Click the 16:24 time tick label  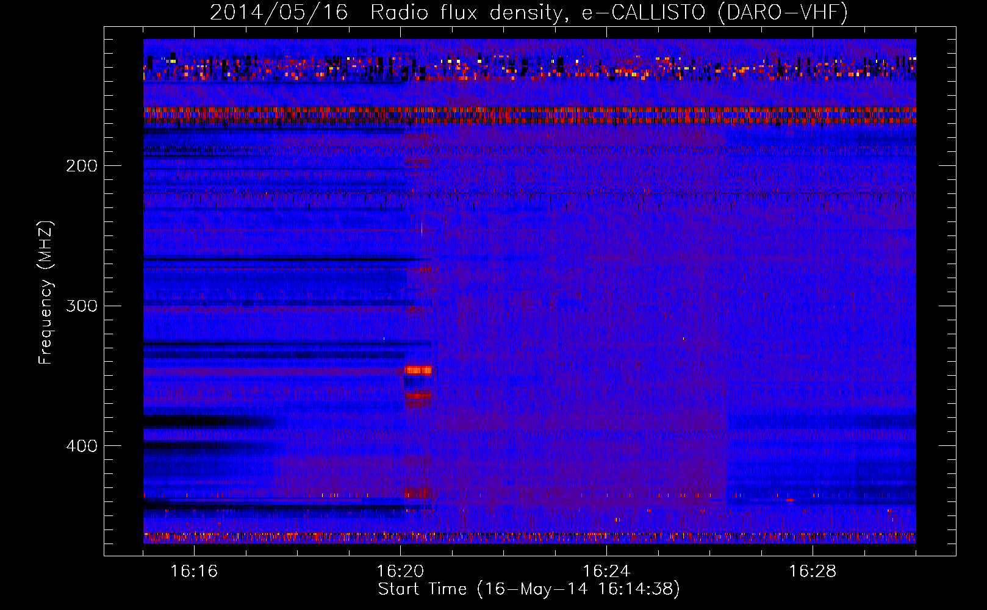606,572
